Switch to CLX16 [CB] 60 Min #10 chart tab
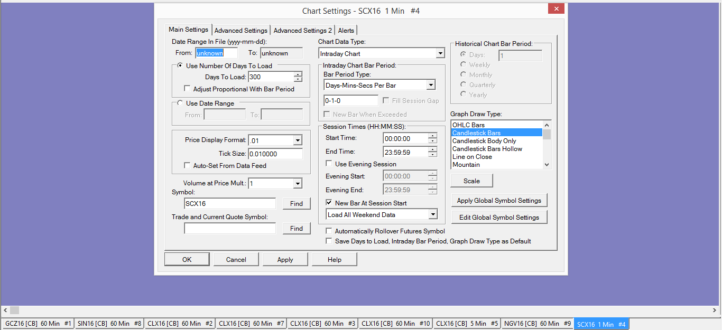 pos(396,324)
